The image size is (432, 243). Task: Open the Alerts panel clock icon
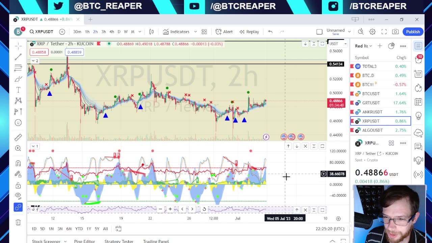pyautogui.click(x=418, y=60)
